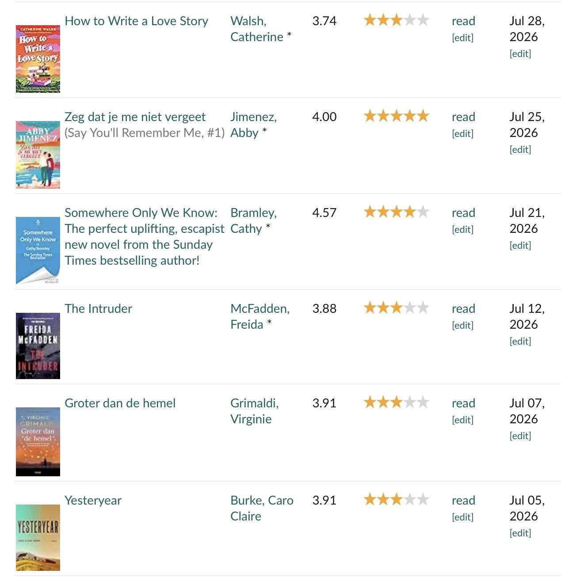
Task: Edit shelf for How to Write a Love Story
Action: point(462,38)
